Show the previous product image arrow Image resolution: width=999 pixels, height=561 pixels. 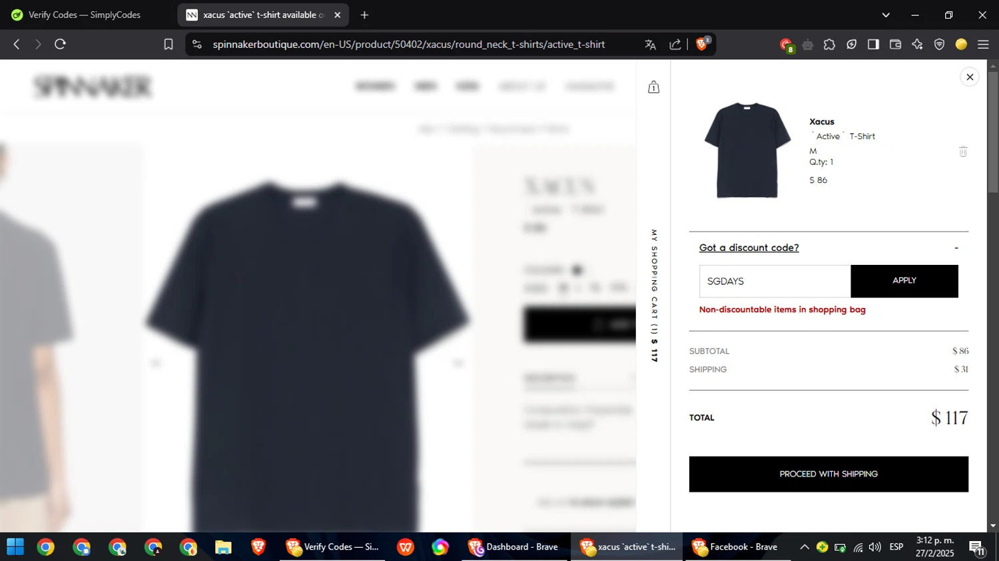point(156,363)
